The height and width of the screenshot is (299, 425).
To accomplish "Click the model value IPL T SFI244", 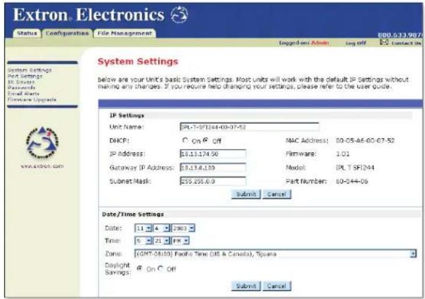I will coord(355,168).
